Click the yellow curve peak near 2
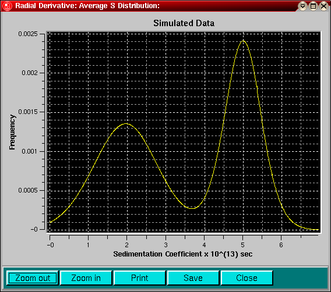331x292 pixels. point(126,124)
